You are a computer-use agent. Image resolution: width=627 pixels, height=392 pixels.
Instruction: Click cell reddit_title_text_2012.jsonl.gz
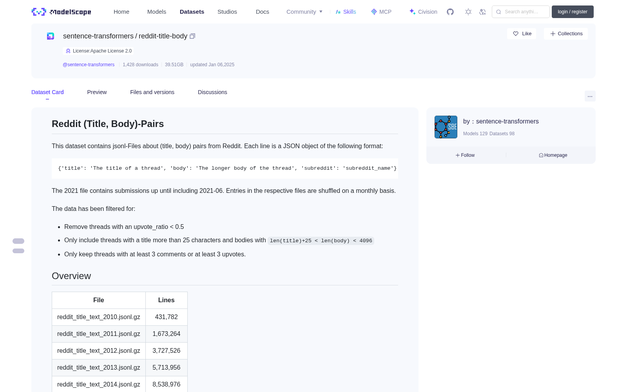click(99, 351)
